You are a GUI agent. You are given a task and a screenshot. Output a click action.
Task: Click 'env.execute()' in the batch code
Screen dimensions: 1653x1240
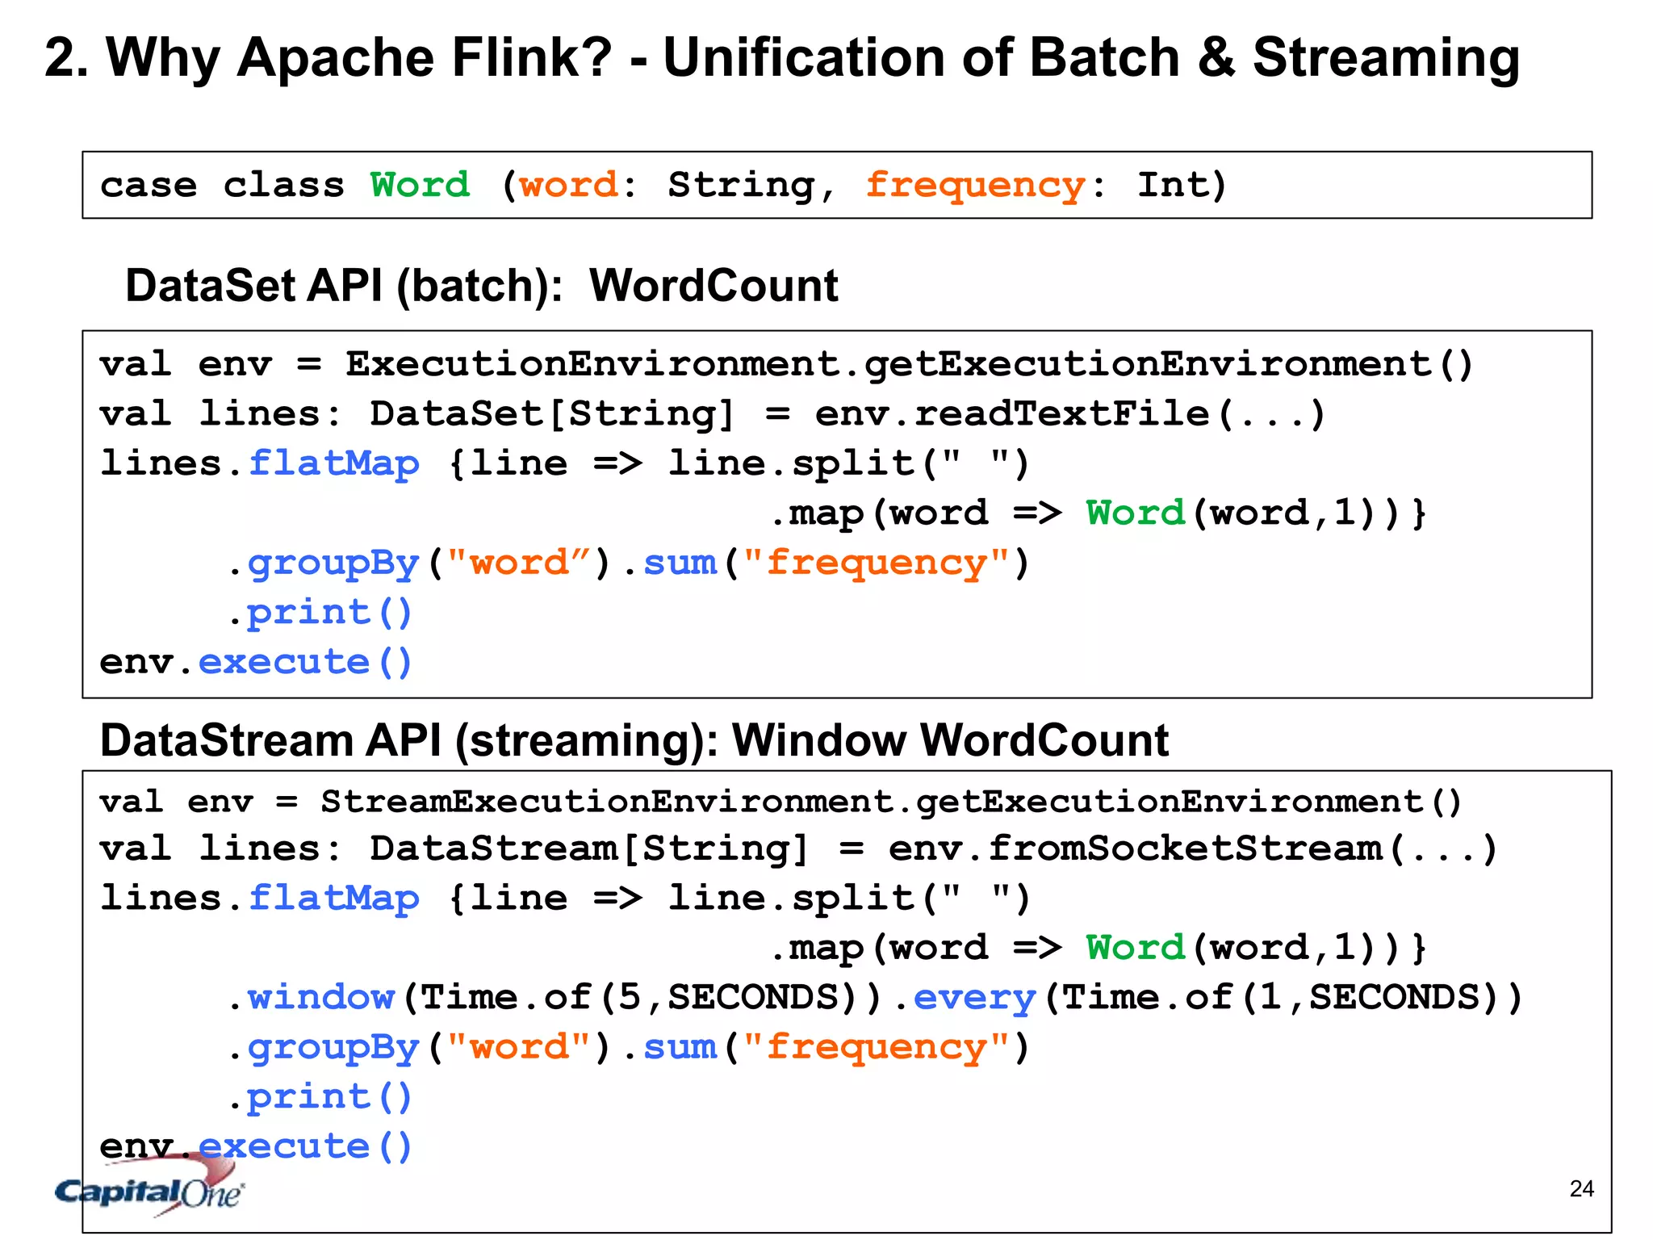257,663
